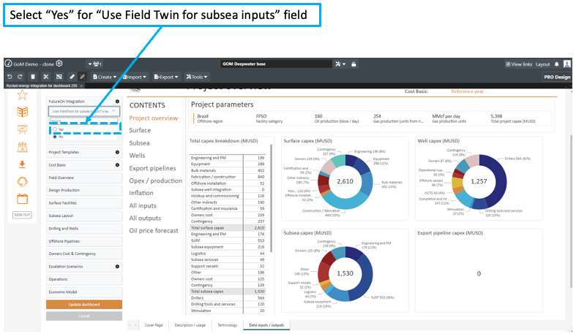
Task: Open the Import dropdown menu
Action: pos(135,77)
